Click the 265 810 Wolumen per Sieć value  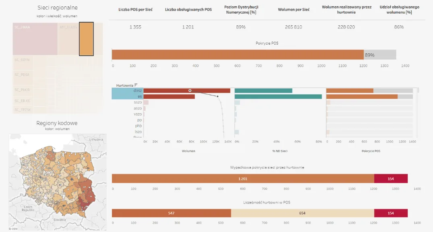(294, 27)
